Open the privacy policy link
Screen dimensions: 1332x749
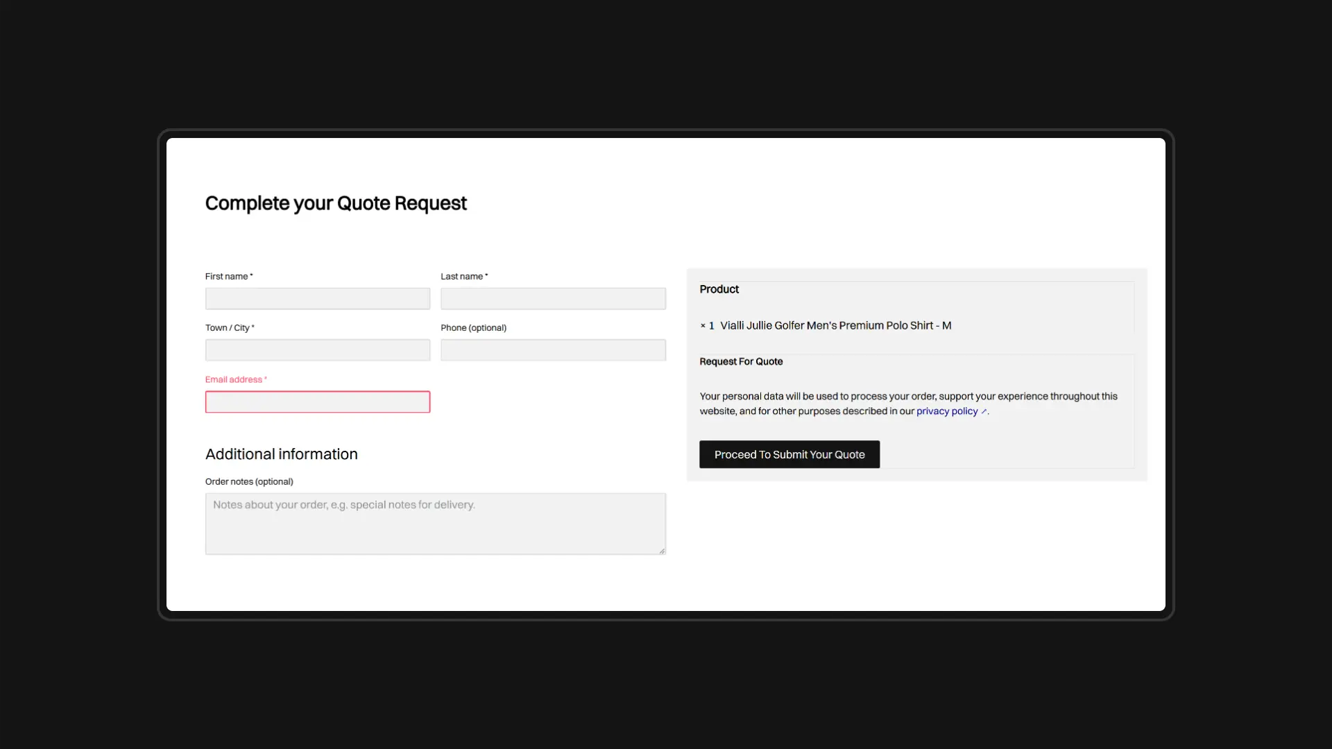(x=946, y=411)
